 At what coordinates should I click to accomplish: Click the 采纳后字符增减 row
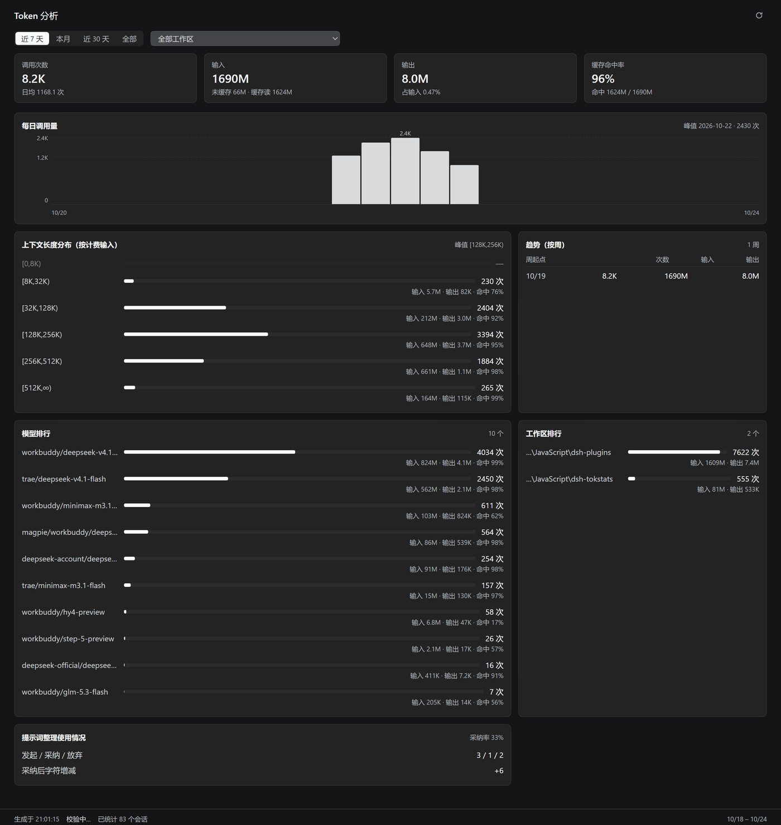click(x=262, y=771)
